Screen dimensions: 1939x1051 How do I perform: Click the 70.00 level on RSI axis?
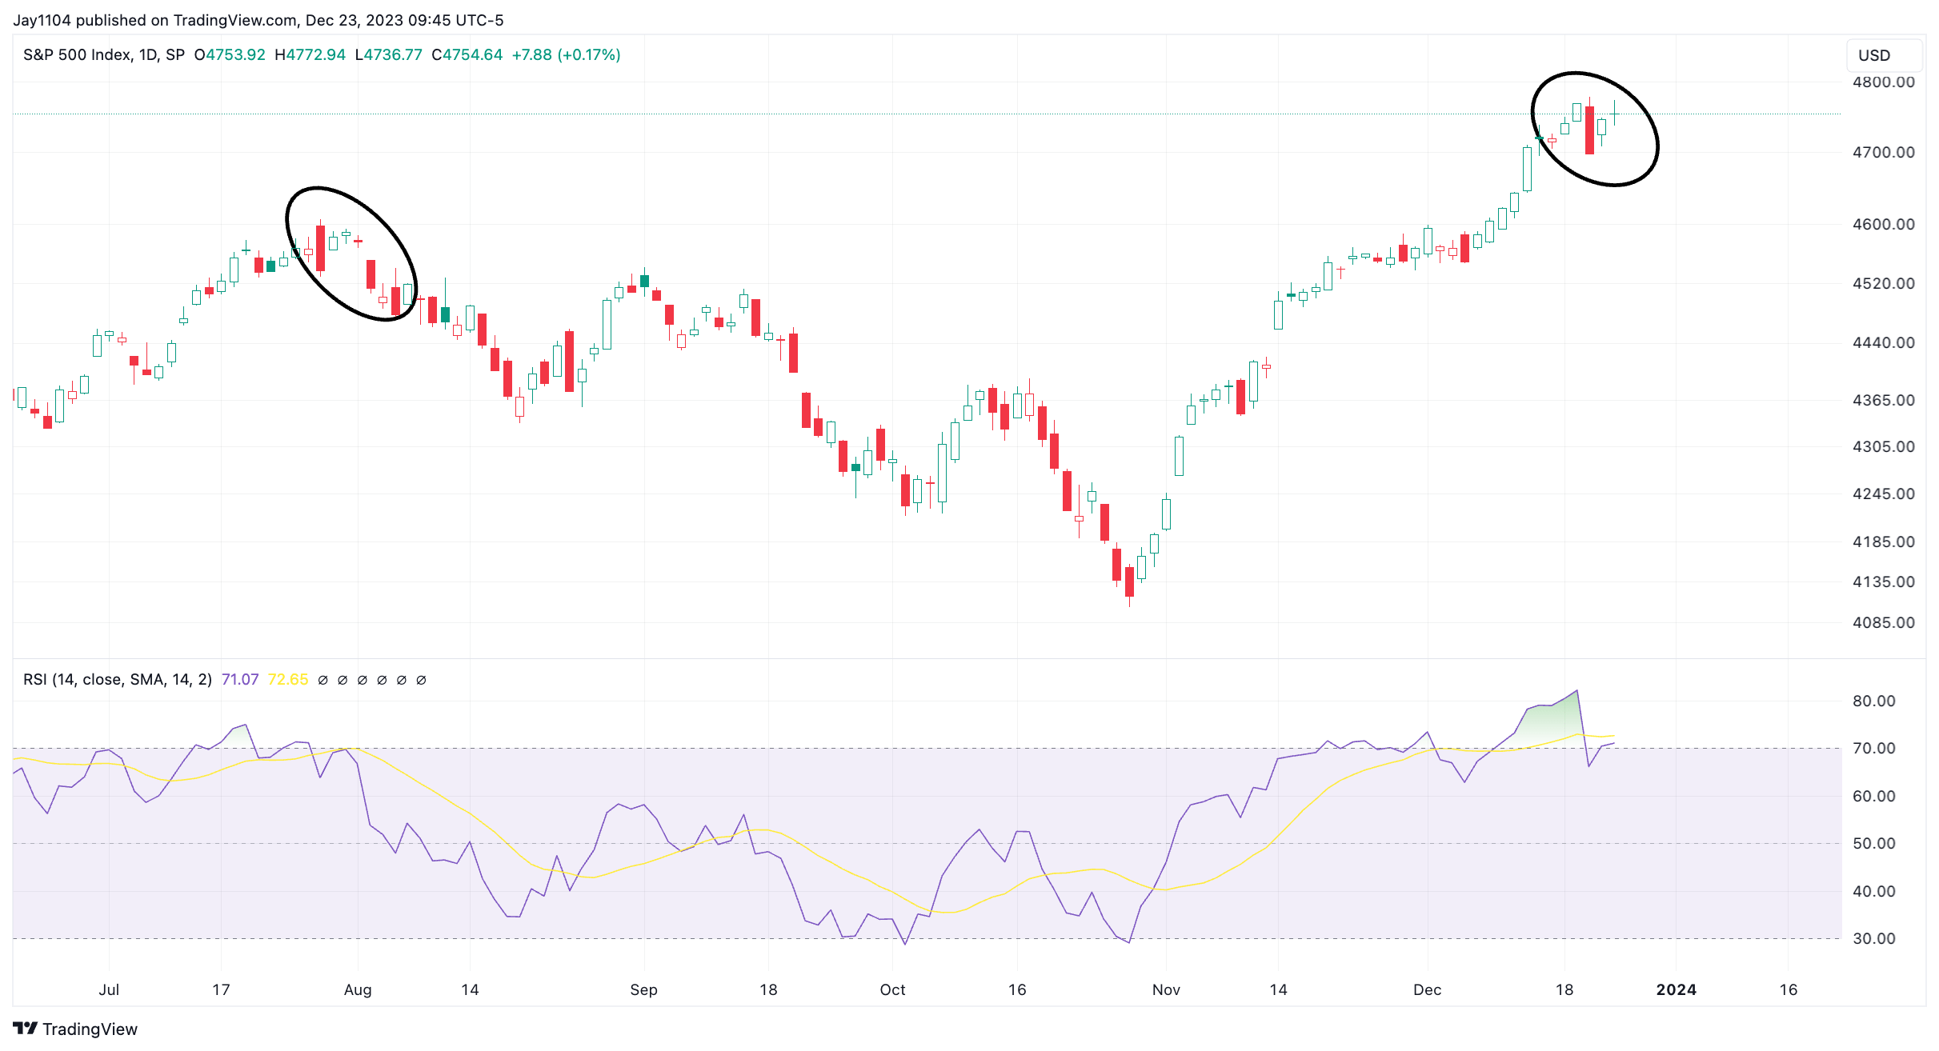[x=1873, y=748]
